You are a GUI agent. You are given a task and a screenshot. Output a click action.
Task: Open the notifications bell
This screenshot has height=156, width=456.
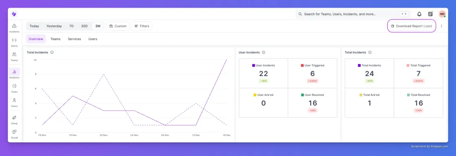click(419, 14)
